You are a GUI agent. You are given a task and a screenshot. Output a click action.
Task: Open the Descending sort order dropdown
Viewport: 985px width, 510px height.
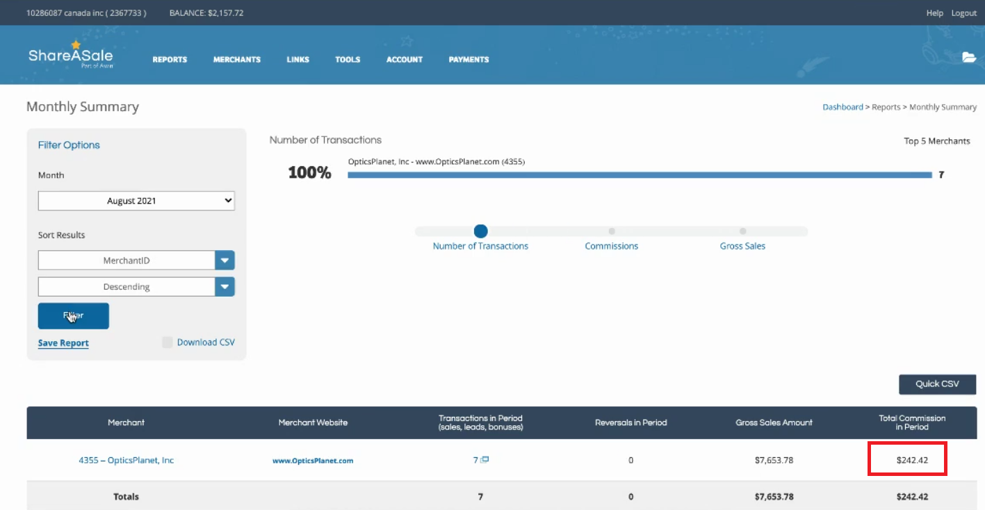click(x=136, y=287)
